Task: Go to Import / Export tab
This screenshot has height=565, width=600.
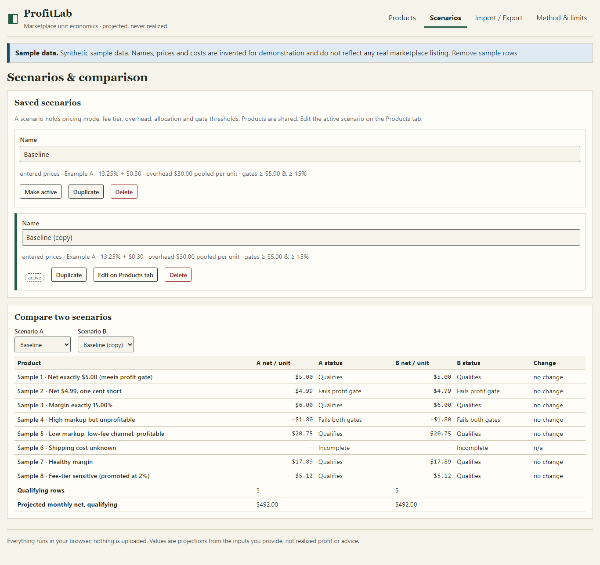Action: (x=499, y=18)
